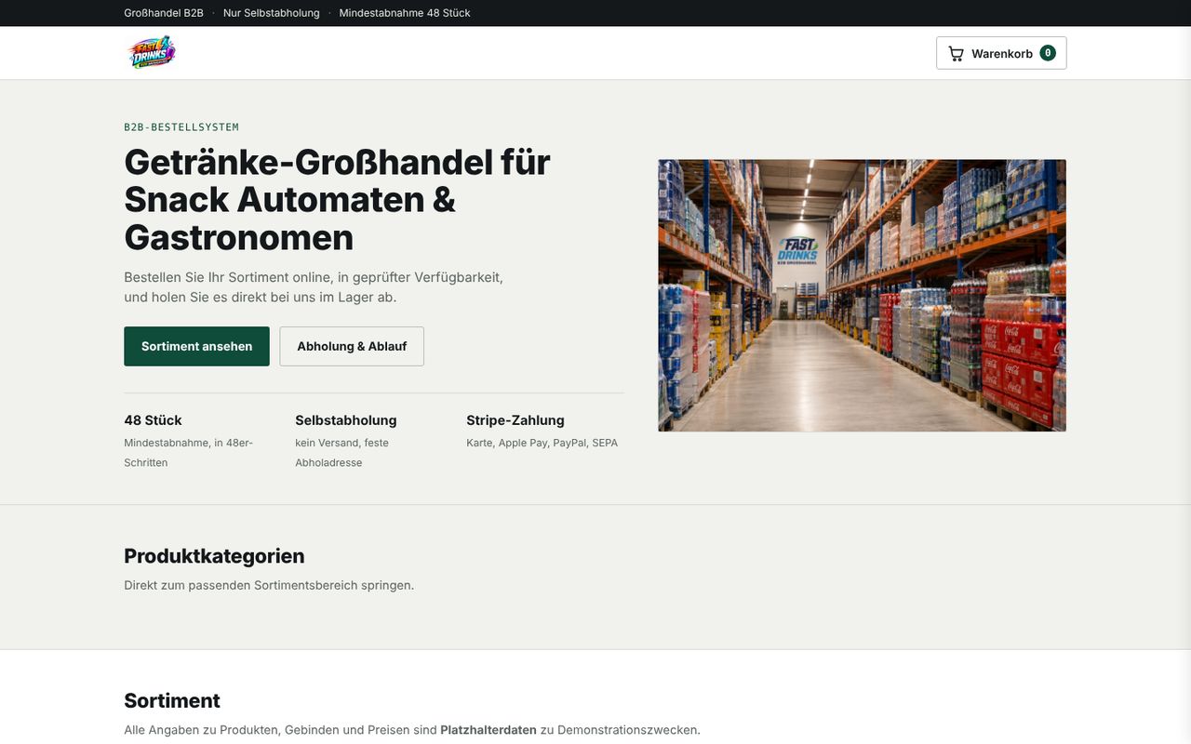Click the Karte, Apple Pay, PayPal, SEPA text

(x=542, y=443)
